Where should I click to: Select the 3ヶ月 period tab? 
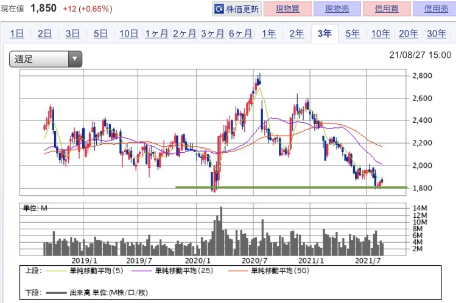pos(212,33)
